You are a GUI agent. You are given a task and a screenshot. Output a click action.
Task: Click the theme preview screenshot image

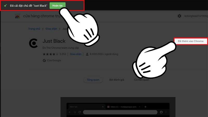(x=118, y=107)
